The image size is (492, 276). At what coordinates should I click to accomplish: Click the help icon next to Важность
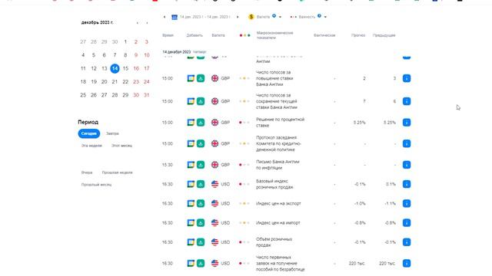(x=319, y=15)
